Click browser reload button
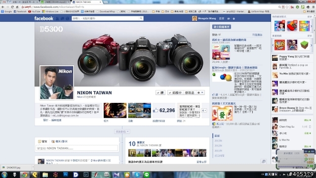 [12, 7]
